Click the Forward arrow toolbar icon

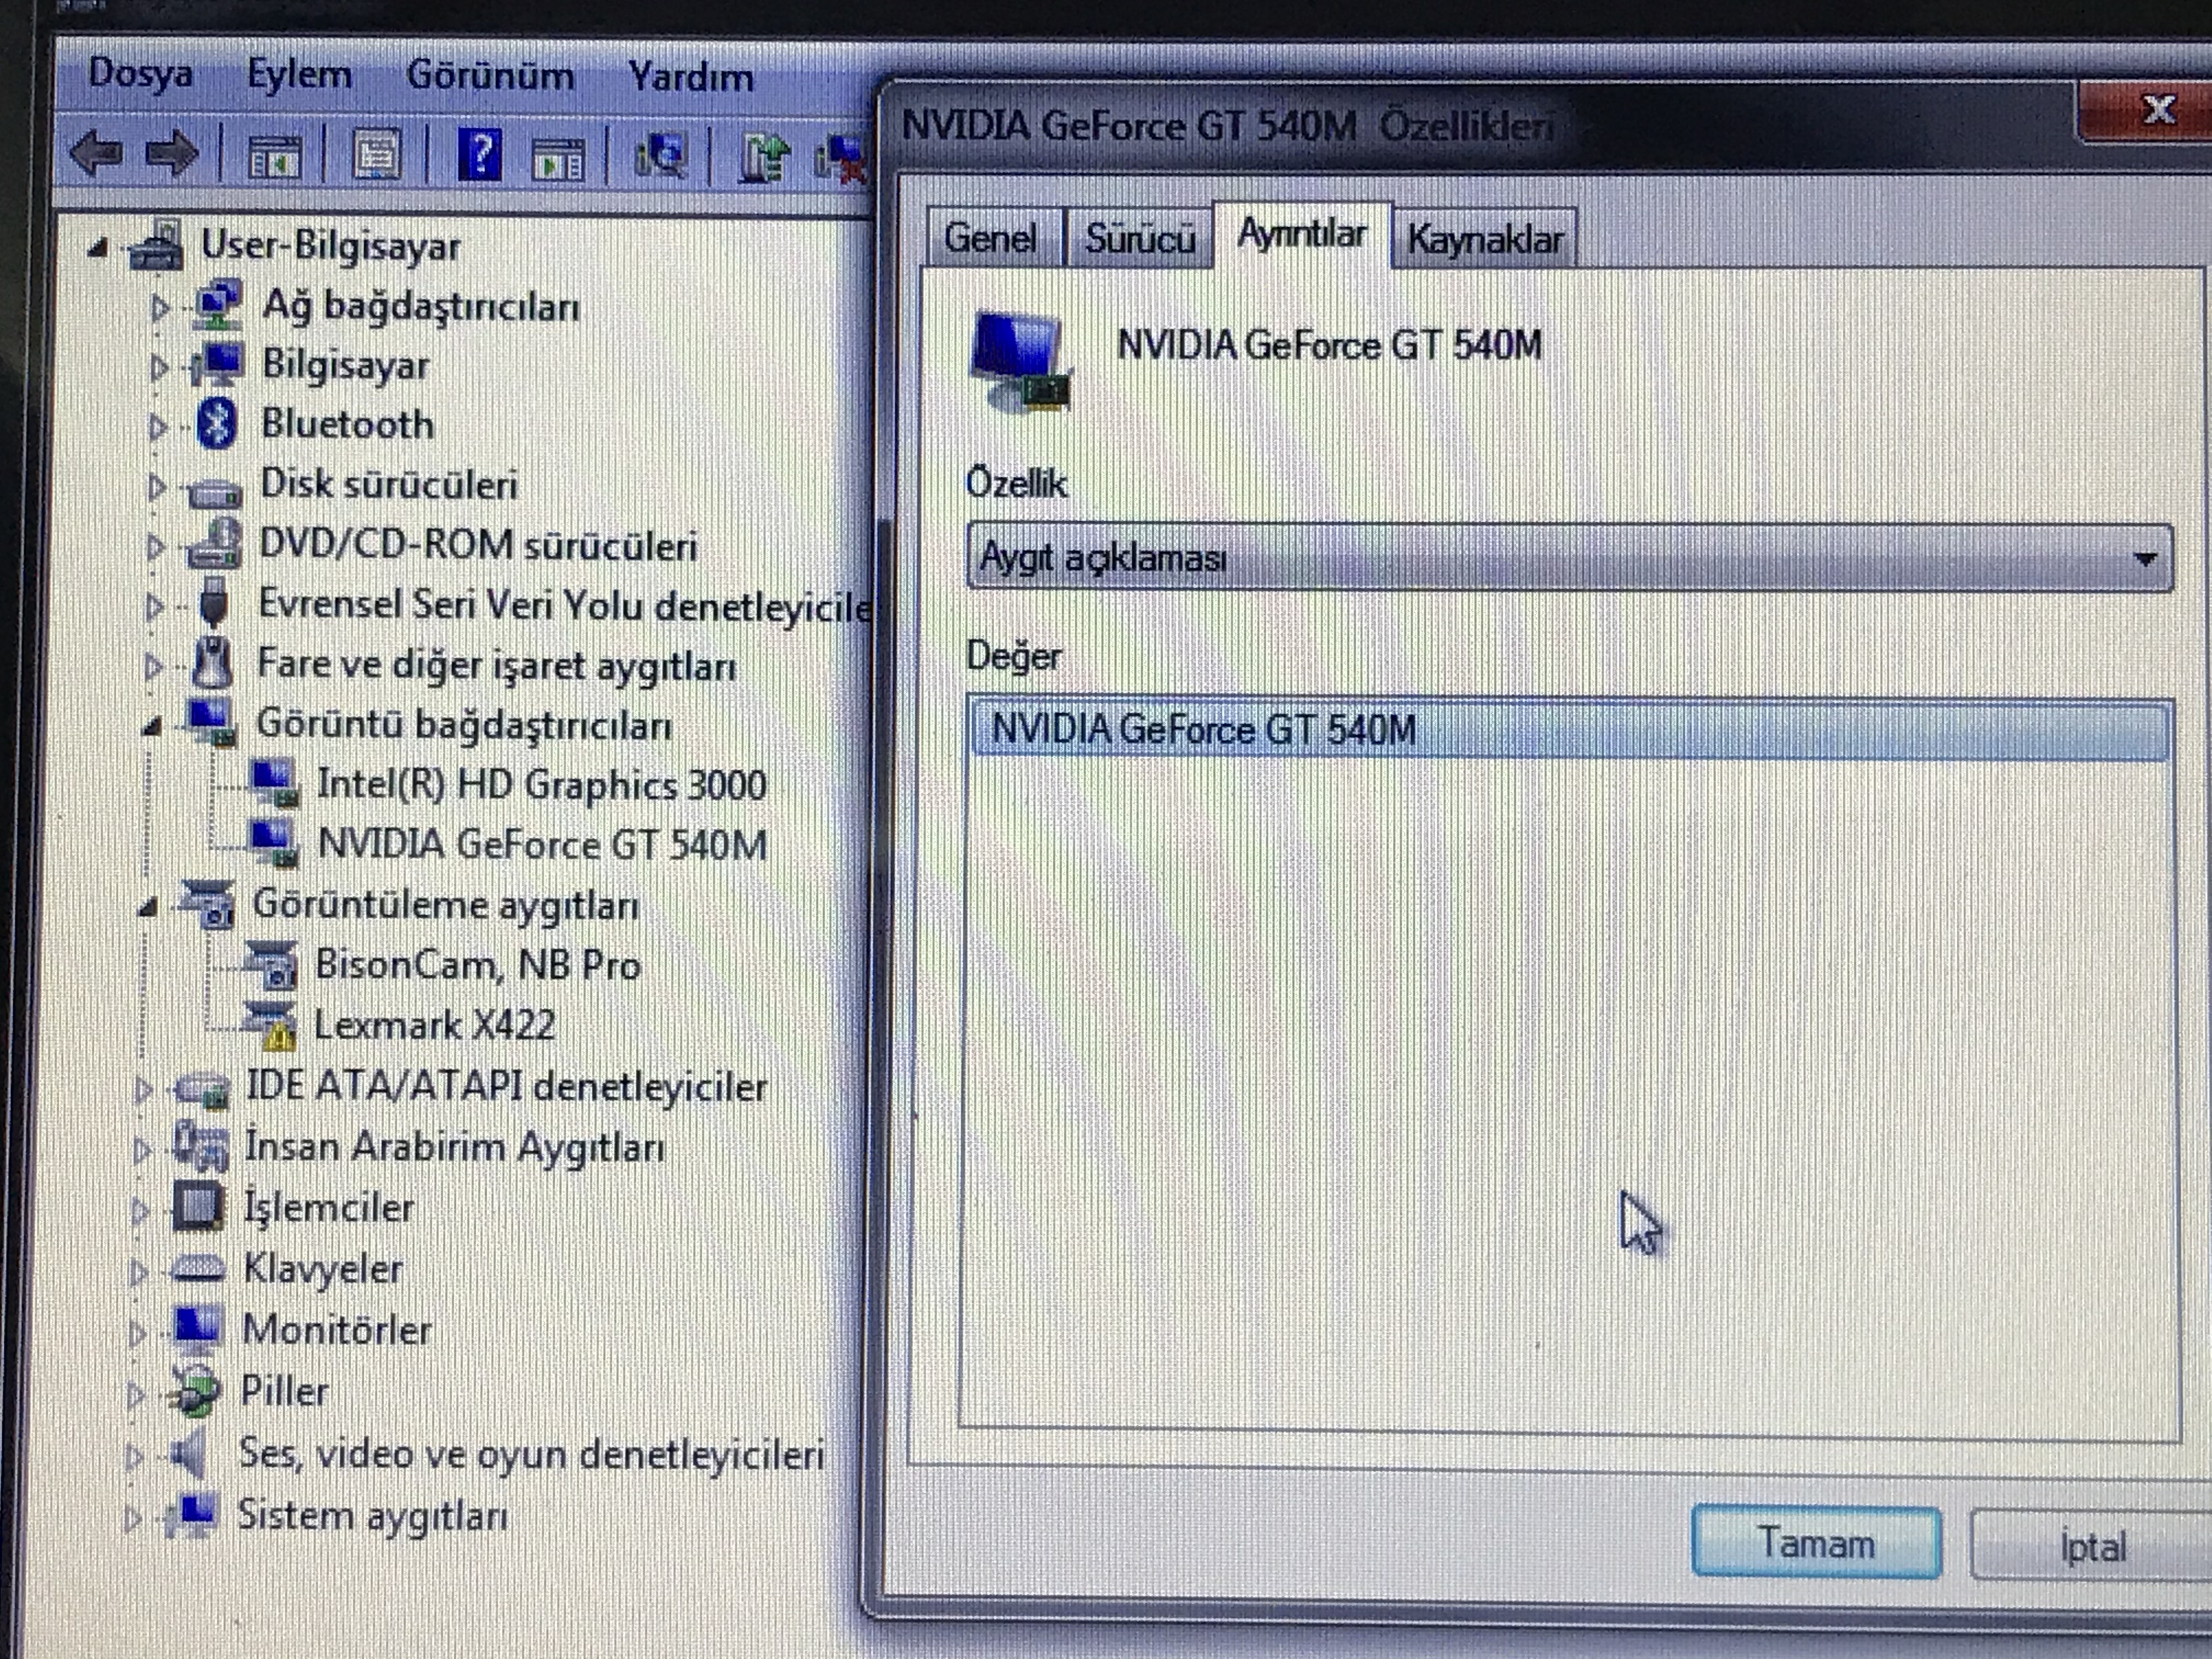[171, 154]
